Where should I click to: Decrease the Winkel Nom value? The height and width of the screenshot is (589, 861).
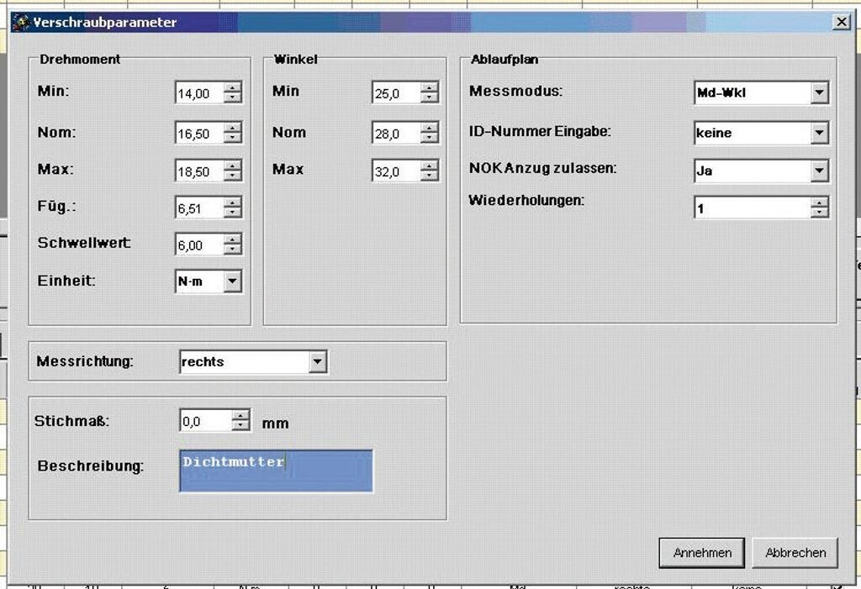click(430, 138)
